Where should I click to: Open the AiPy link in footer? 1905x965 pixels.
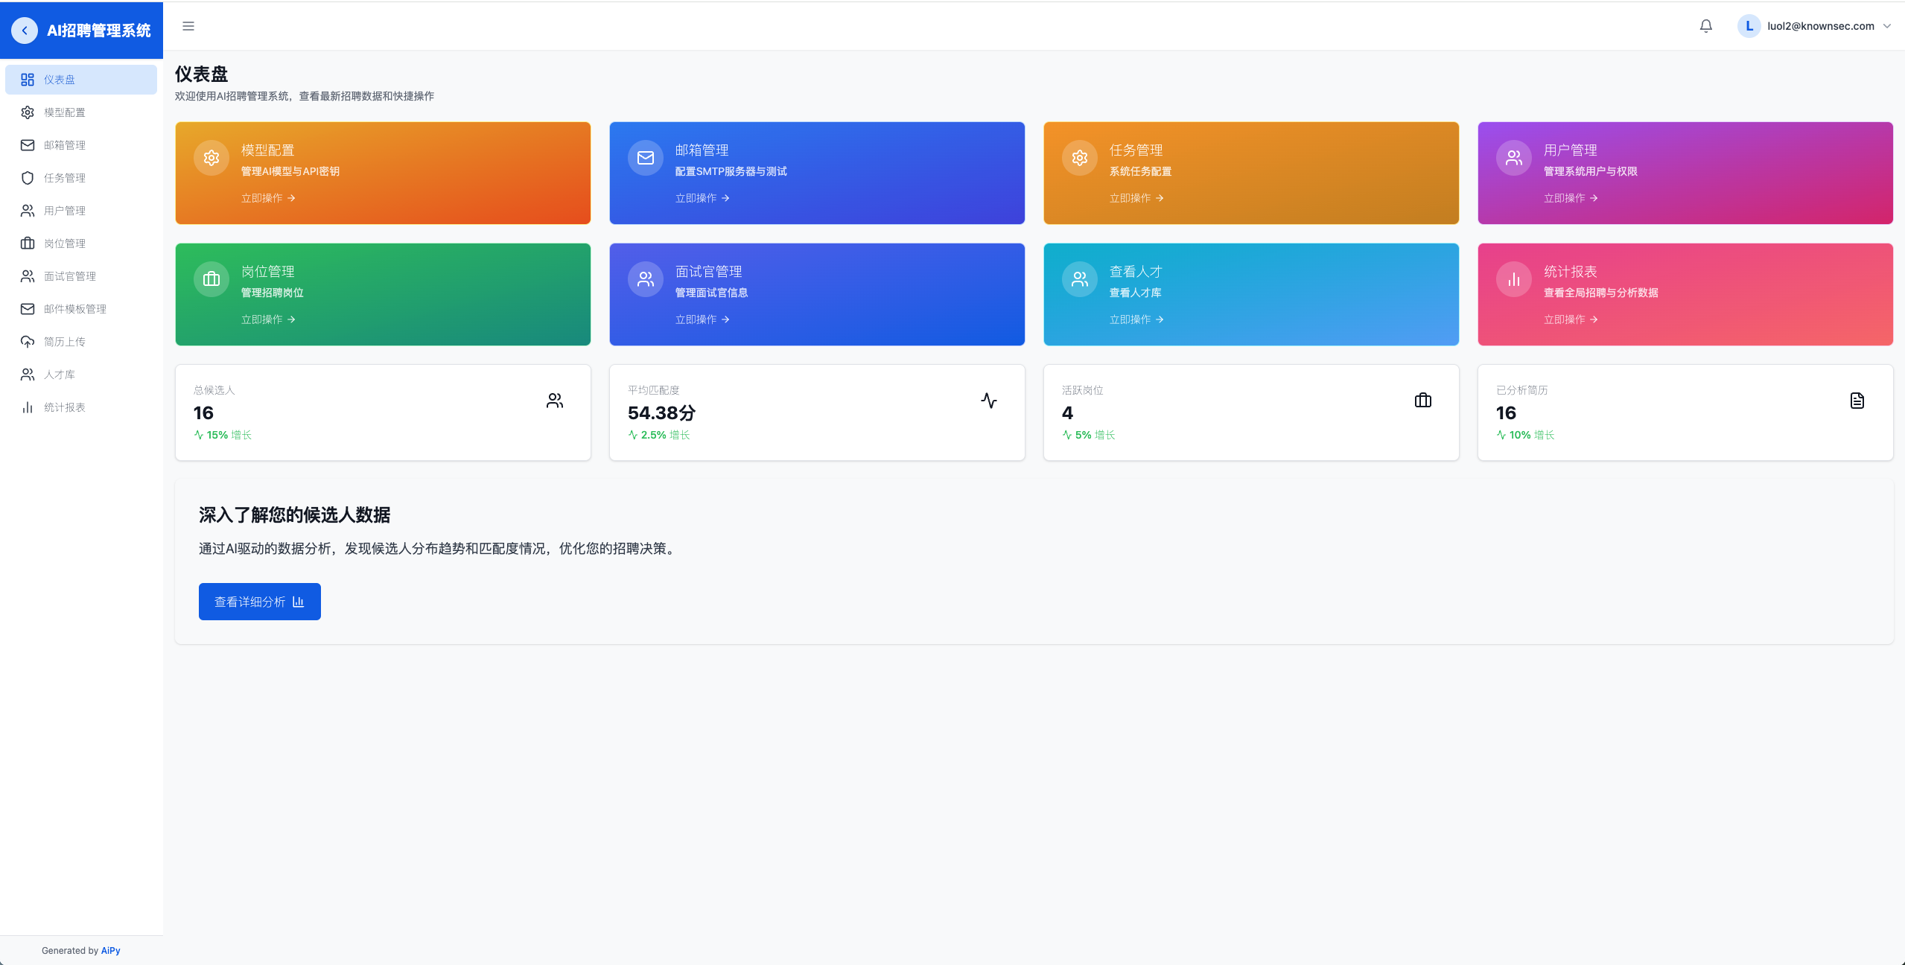(x=110, y=951)
